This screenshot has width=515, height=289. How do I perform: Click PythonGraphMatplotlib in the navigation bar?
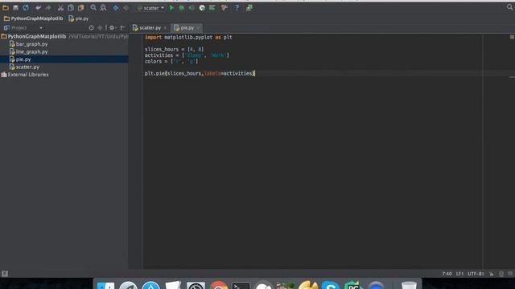pyautogui.click(x=33, y=18)
